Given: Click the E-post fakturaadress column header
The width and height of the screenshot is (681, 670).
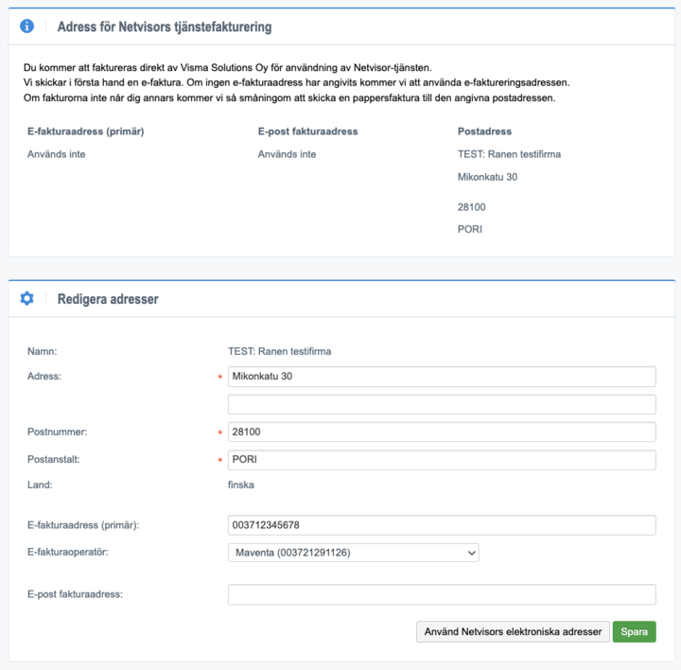Looking at the screenshot, I should tap(308, 132).
